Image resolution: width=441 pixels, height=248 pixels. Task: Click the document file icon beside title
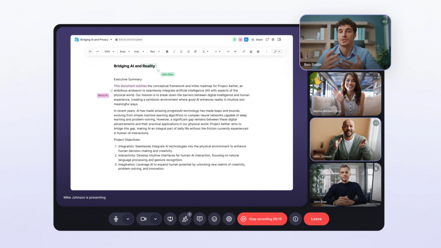click(77, 40)
